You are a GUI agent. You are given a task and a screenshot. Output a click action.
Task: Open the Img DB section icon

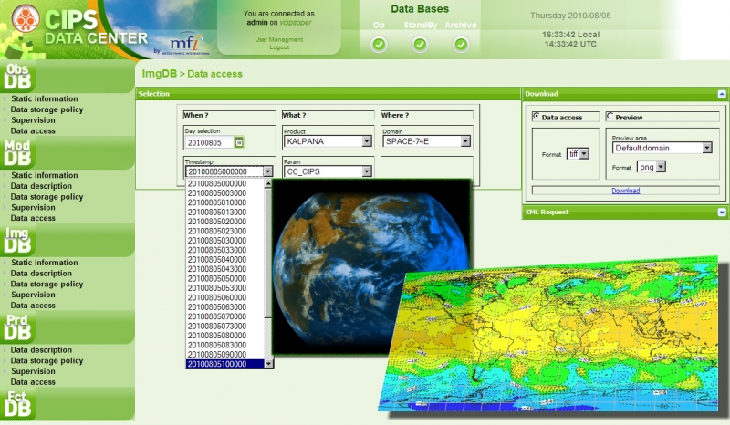coord(17,240)
